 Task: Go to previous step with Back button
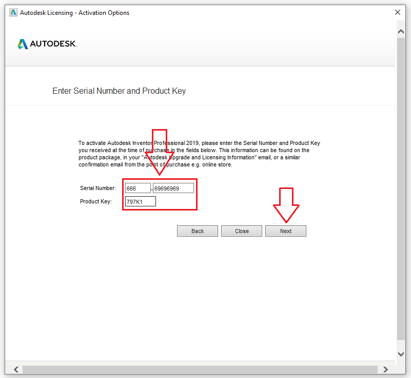[198, 231]
